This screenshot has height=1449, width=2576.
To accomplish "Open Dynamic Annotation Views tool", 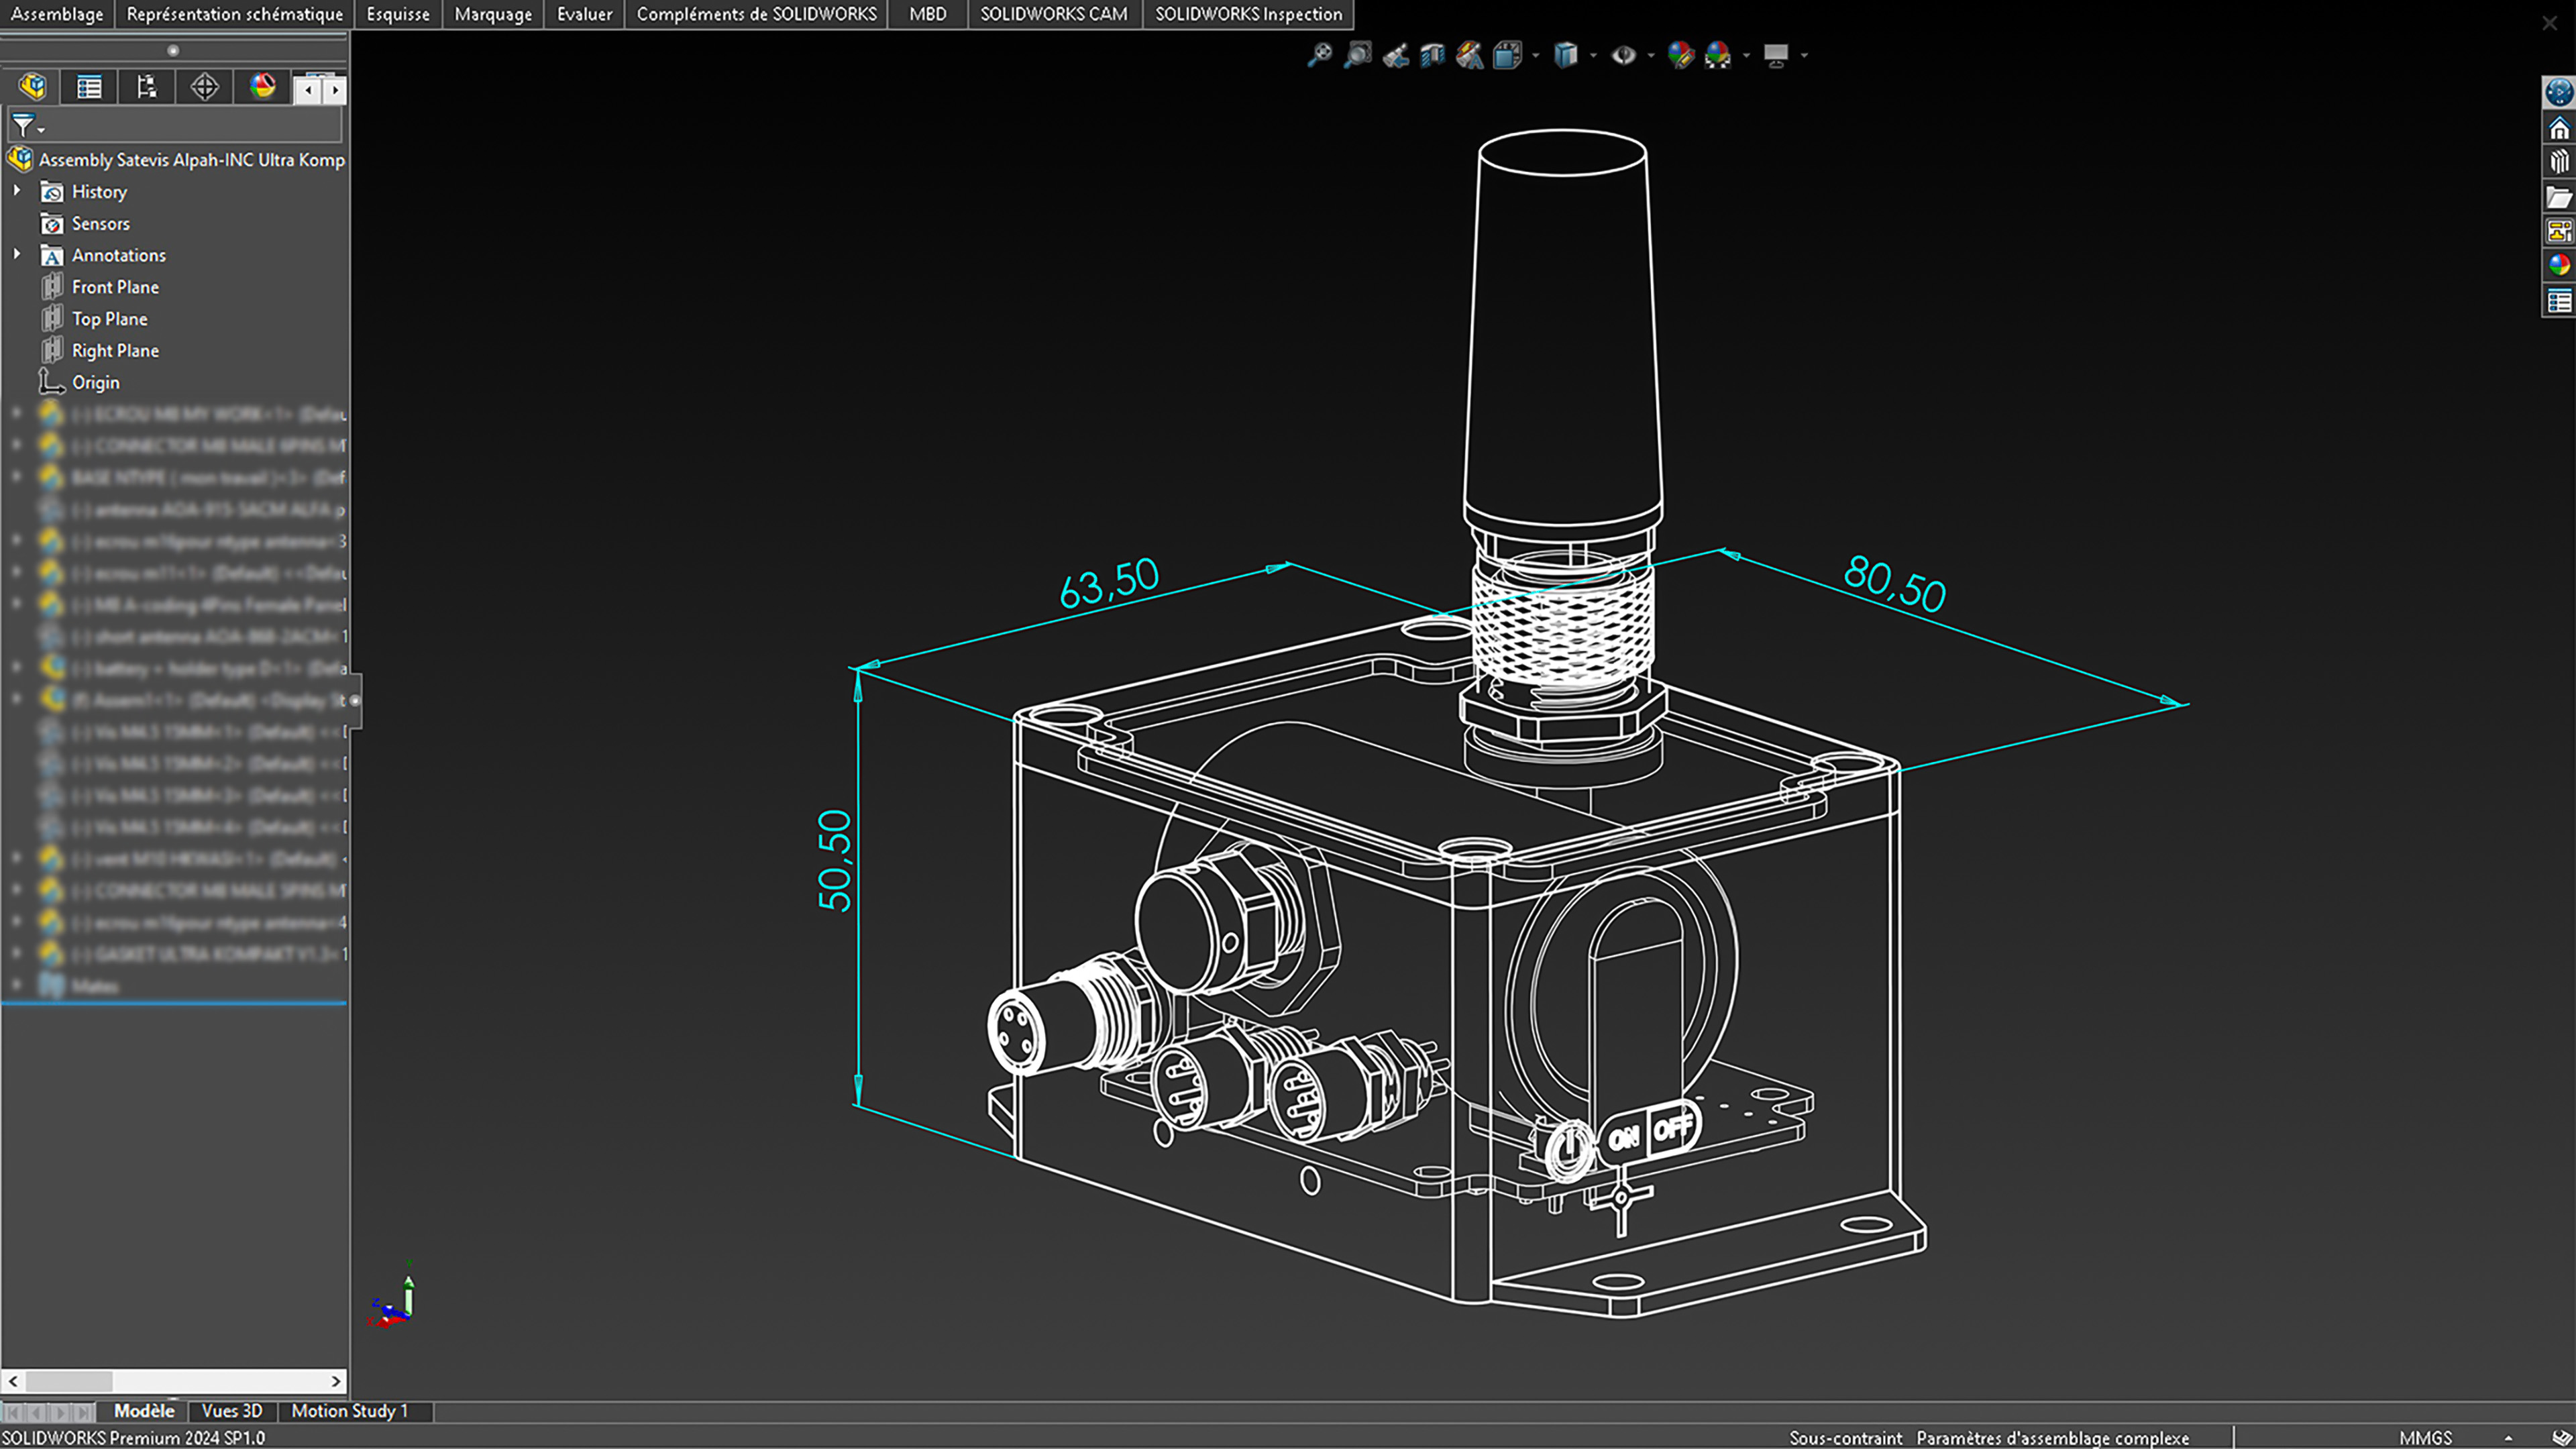I will click(1469, 55).
